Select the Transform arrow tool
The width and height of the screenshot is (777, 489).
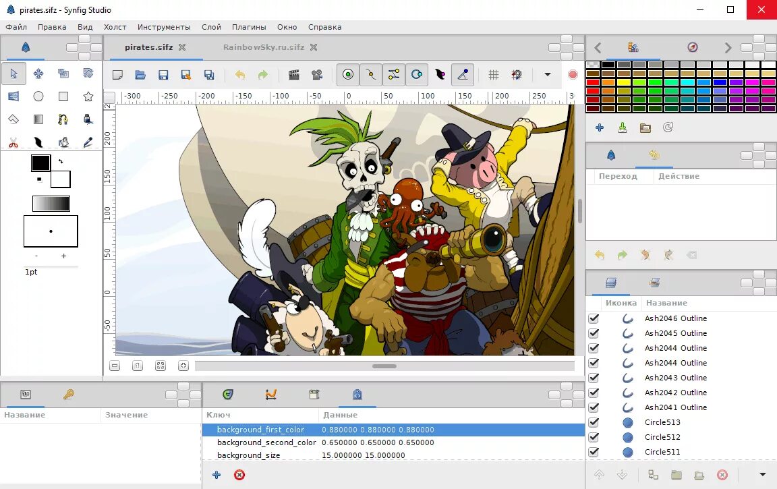pyautogui.click(x=14, y=74)
